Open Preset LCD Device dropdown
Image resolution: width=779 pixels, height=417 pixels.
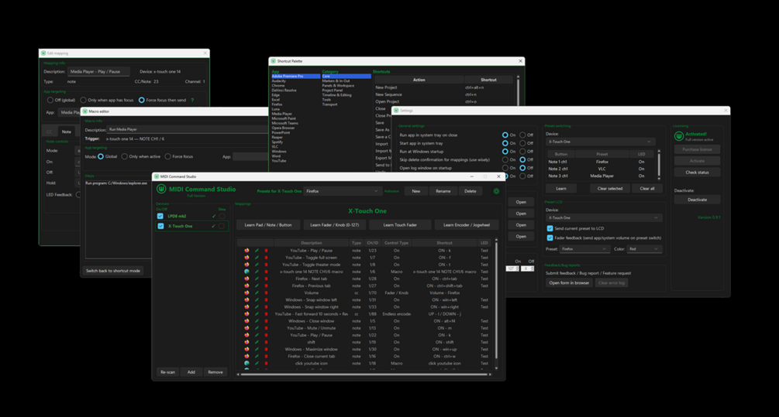tap(604, 217)
